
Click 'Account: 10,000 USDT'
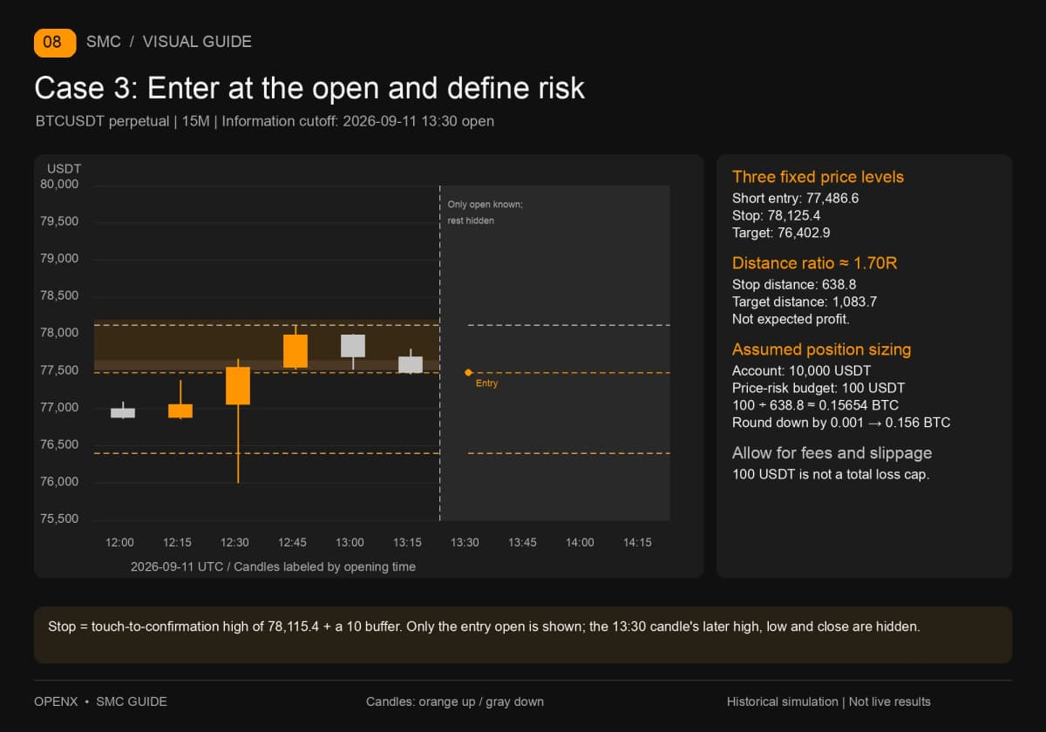pos(802,370)
